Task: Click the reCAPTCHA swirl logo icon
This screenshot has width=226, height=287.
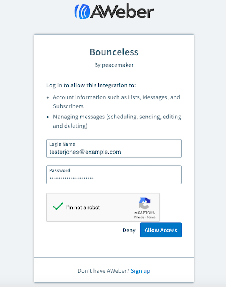Action: [145, 203]
